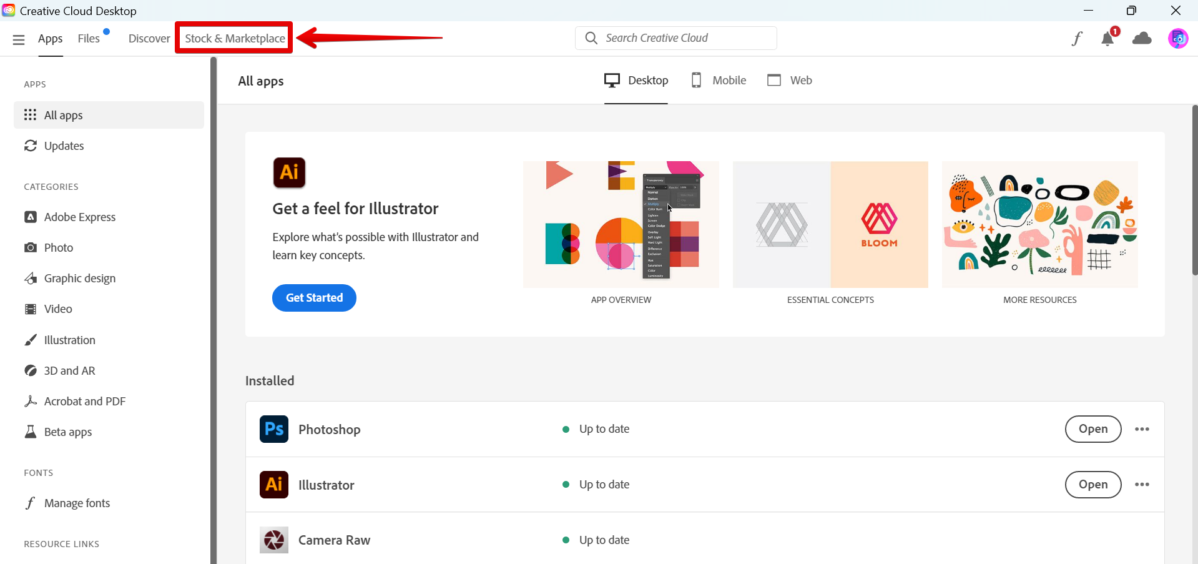
Task: Click the Adobe Express icon
Action: (x=30, y=217)
